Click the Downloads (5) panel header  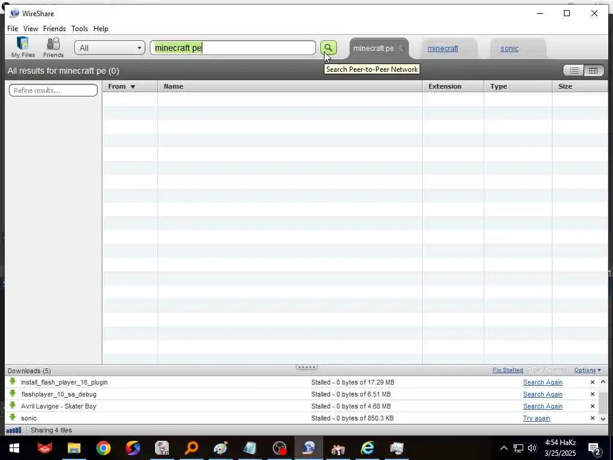29,370
